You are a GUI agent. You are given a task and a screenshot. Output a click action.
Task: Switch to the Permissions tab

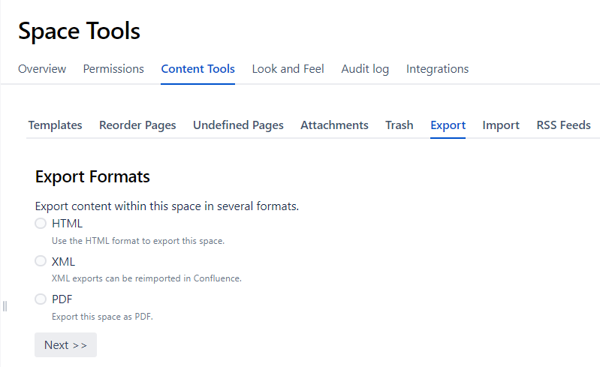113,69
